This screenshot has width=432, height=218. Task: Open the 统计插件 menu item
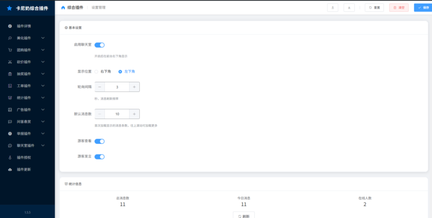pyautogui.click(x=24, y=98)
